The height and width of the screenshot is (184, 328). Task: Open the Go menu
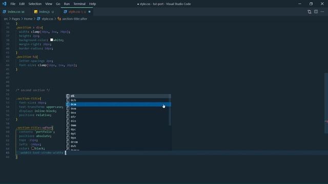coord(58,4)
